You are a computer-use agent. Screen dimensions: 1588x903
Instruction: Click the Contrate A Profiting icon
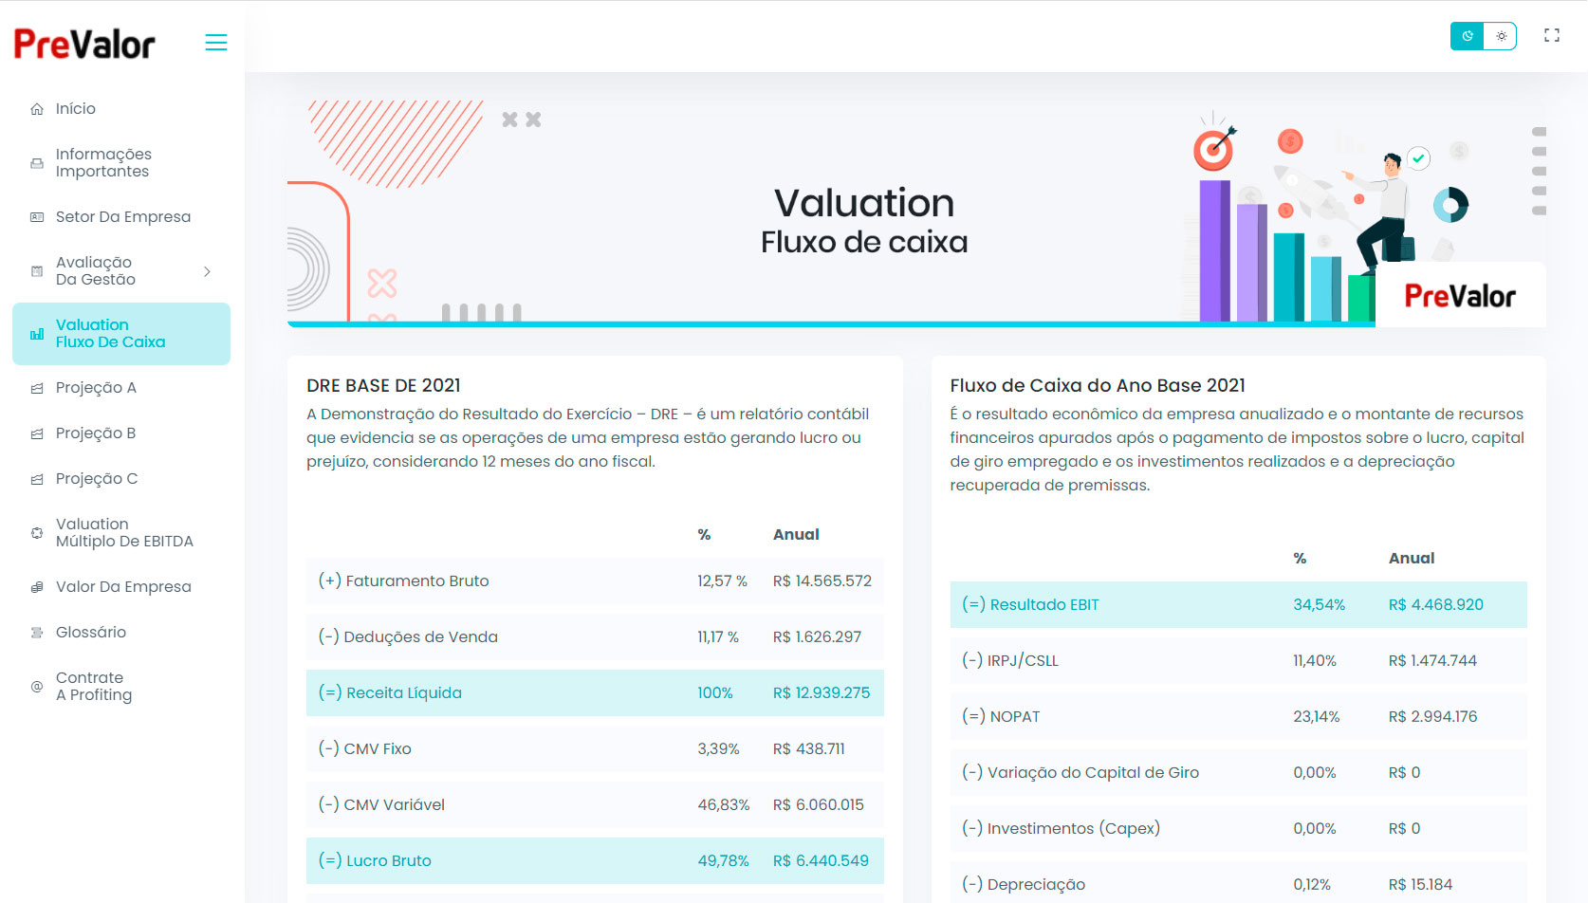coord(37,687)
